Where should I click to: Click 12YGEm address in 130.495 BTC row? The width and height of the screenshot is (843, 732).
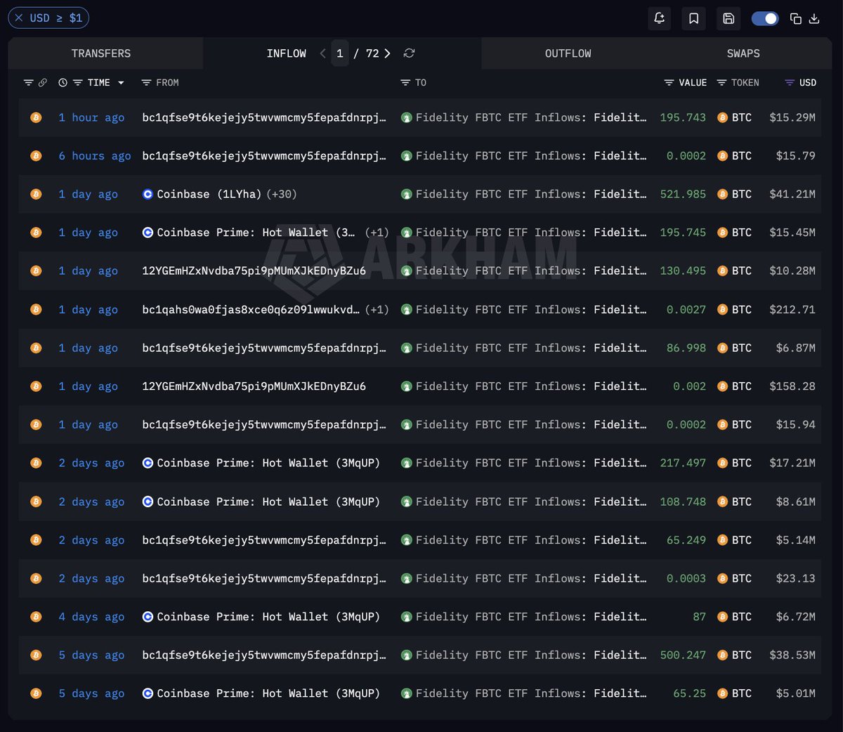(x=254, y=270)
